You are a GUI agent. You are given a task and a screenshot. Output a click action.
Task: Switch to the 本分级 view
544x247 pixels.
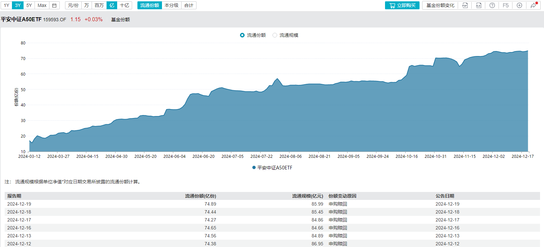172,5
